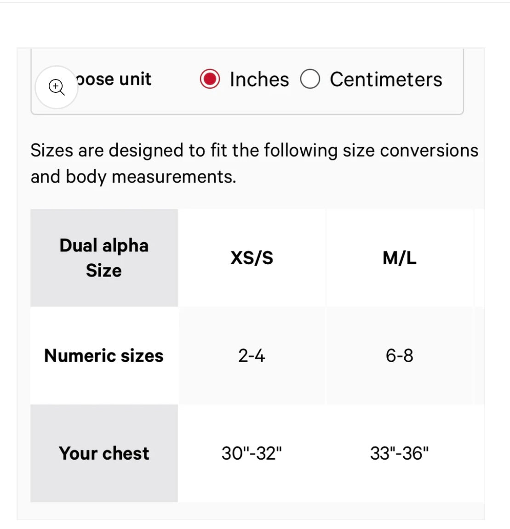This screenshot has height=529, width=510.
Task: Click the cut-off cell right of 6-8
Action: (x=479, y=355)
